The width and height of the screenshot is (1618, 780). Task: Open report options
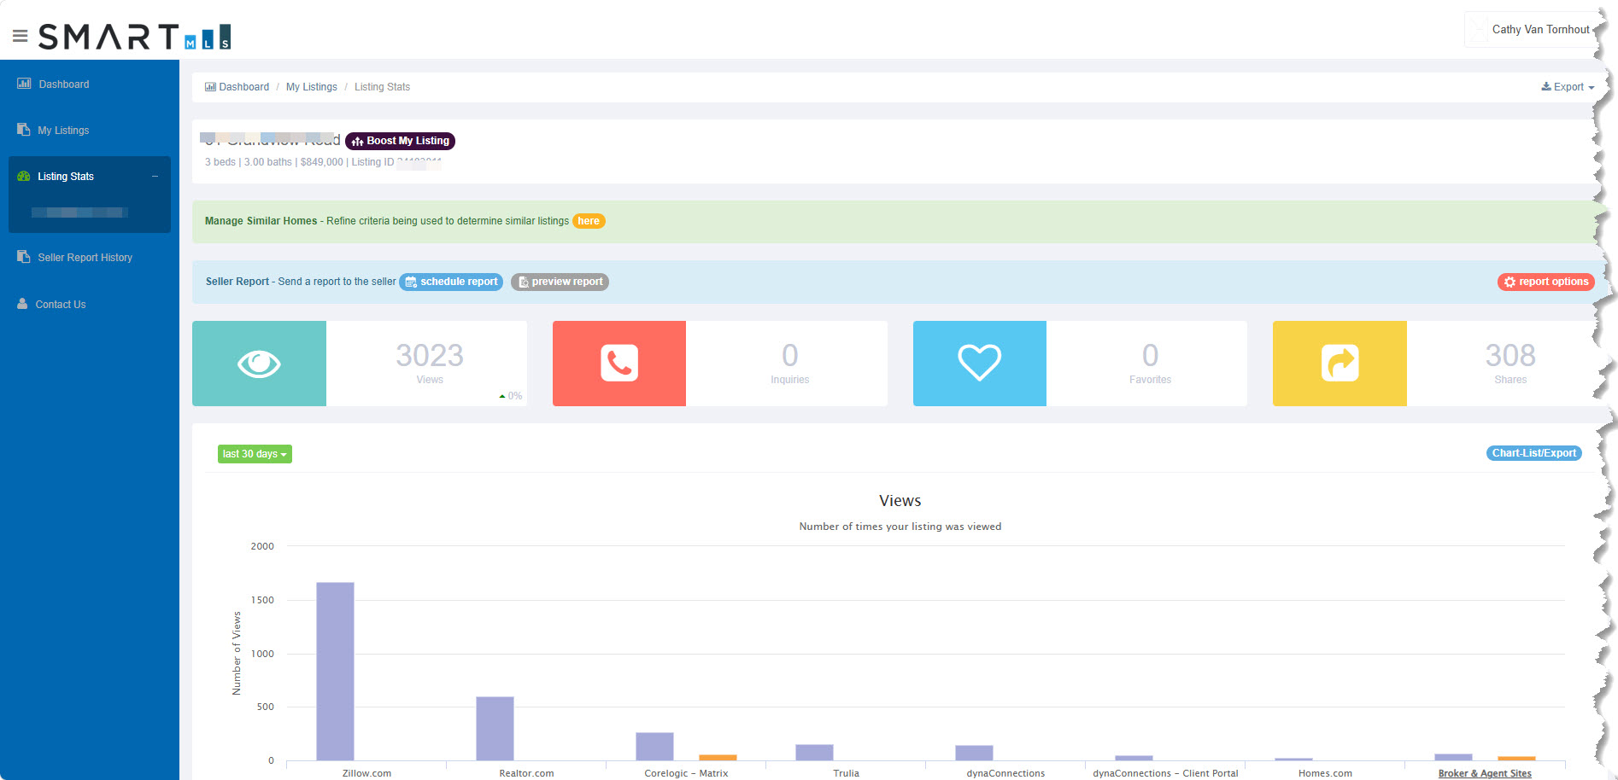click(1545, 282)
